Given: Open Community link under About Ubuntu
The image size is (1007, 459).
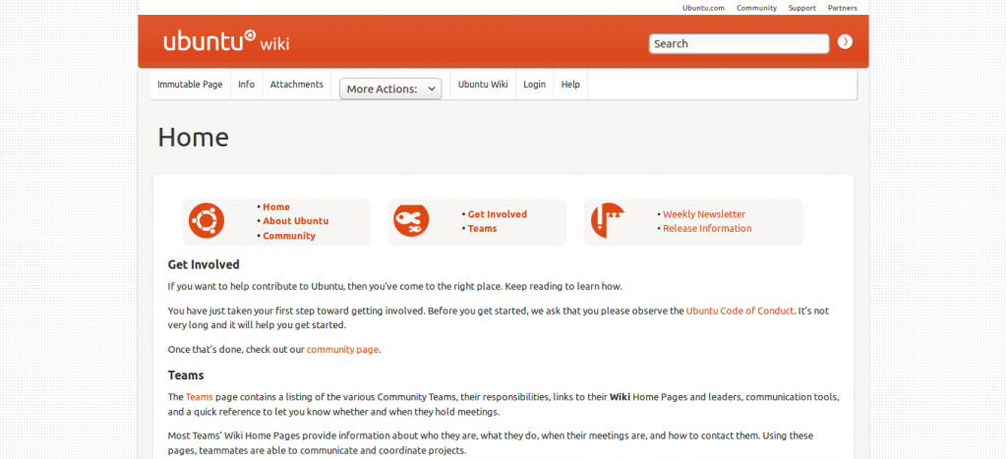Looking at the screenshot, I should (x=289, y=236).
